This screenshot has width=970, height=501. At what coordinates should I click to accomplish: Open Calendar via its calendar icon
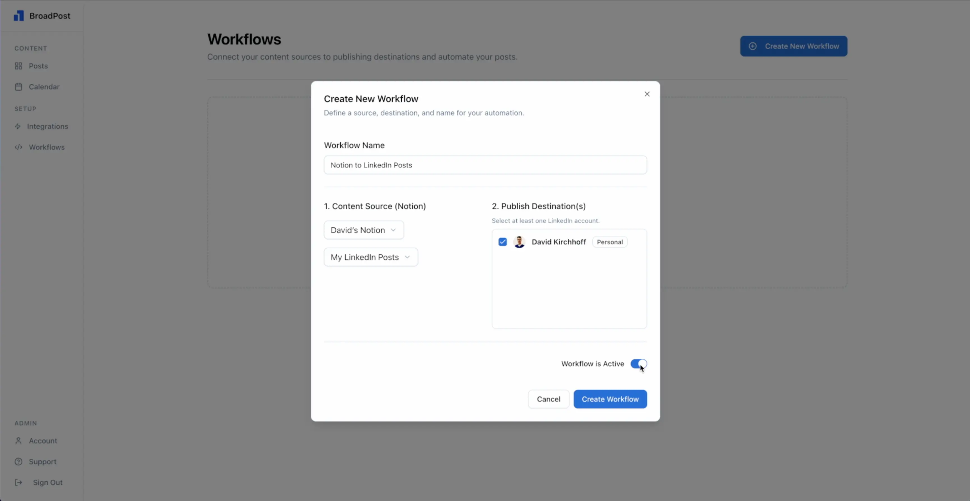(19, 87)
